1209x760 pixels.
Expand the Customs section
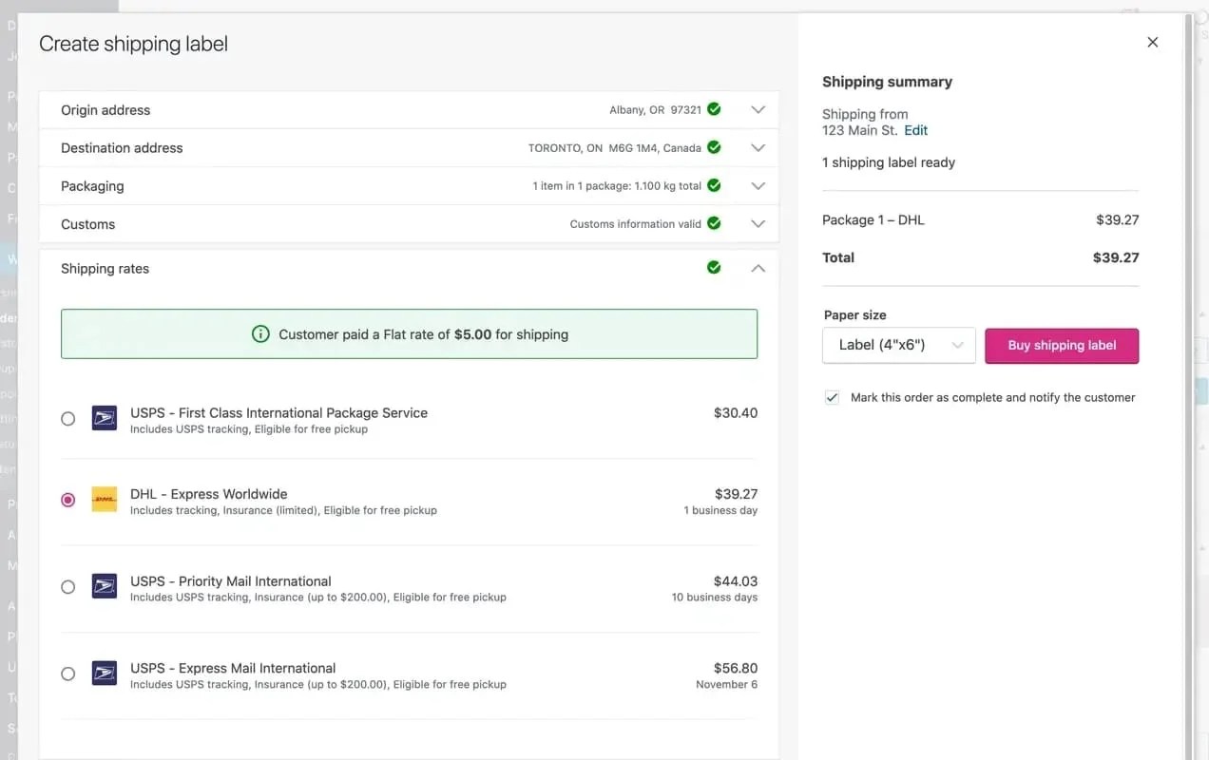[758, 223]
